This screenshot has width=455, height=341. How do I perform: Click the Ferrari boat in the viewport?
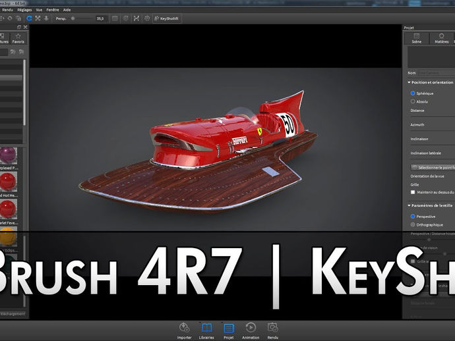click(198, 152)
